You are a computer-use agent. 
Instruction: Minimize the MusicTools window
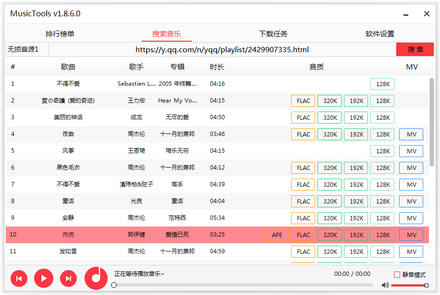click(406, 14)
